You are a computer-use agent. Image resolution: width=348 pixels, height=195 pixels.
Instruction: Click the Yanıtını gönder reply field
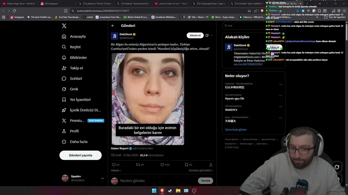click(158, 181)
